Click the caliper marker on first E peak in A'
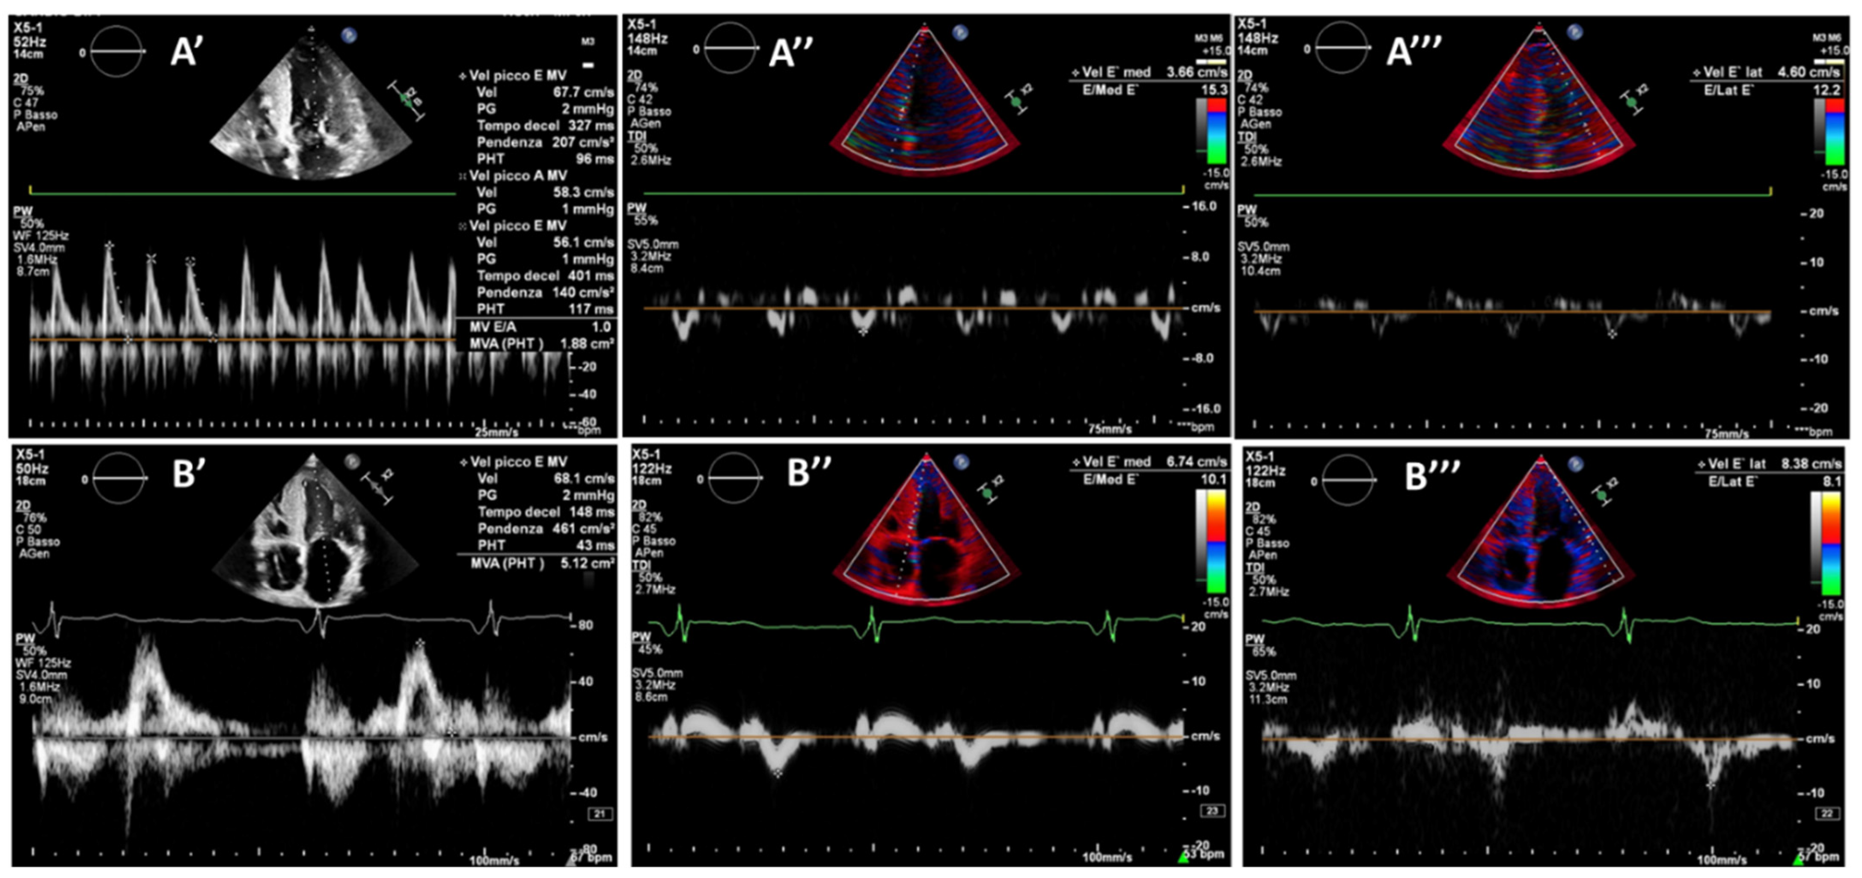This screenshot has height=878, width=1862. tap(109, 246)
